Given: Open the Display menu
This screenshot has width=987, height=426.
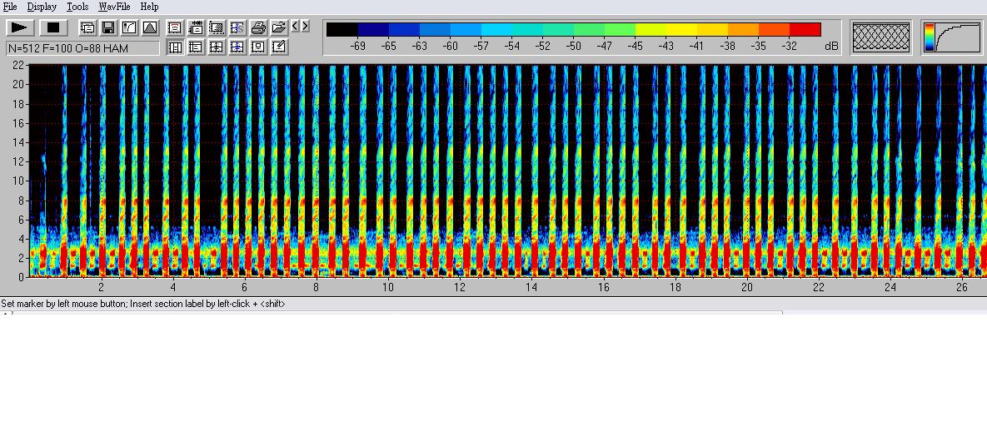Looking at the screenshot, I should [x=42, y=7].
